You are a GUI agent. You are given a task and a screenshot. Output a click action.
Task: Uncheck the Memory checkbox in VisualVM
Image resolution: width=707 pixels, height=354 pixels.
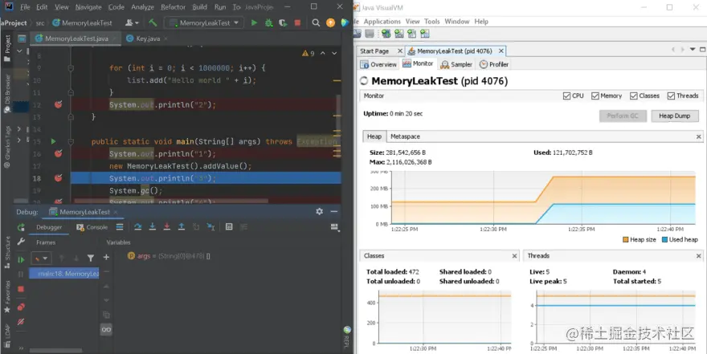click(595, 96)
